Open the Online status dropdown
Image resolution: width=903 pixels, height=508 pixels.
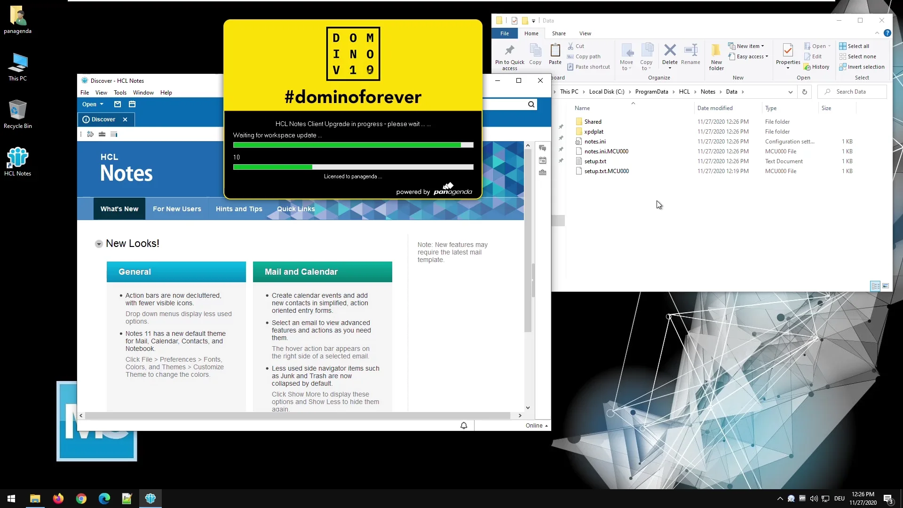pyautogui.click(x=536, y=426)
